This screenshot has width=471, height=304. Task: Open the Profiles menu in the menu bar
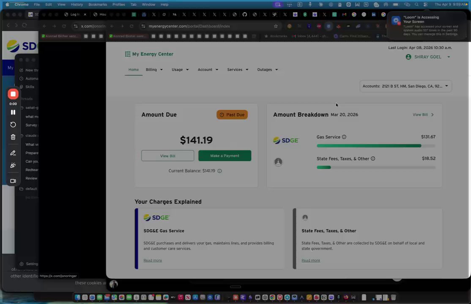(x=119, y=5)
